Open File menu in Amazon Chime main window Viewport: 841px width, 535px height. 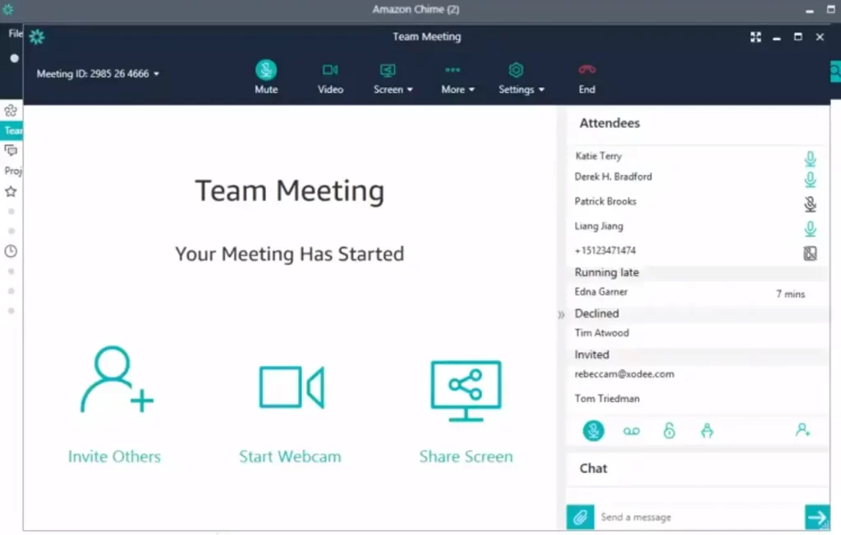coord(15,34)
